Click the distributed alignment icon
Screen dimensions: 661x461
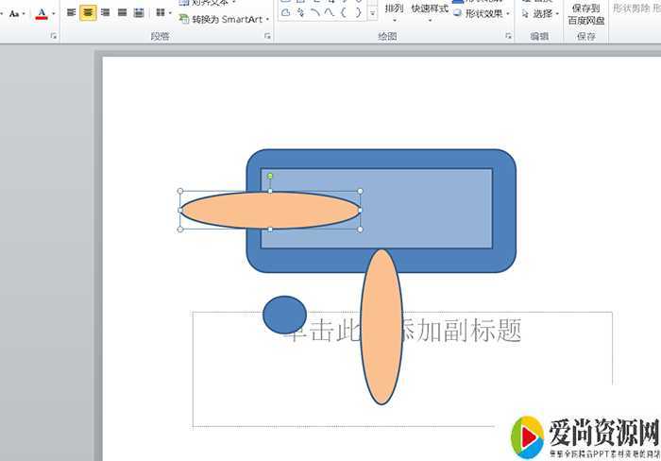[139, 13]
